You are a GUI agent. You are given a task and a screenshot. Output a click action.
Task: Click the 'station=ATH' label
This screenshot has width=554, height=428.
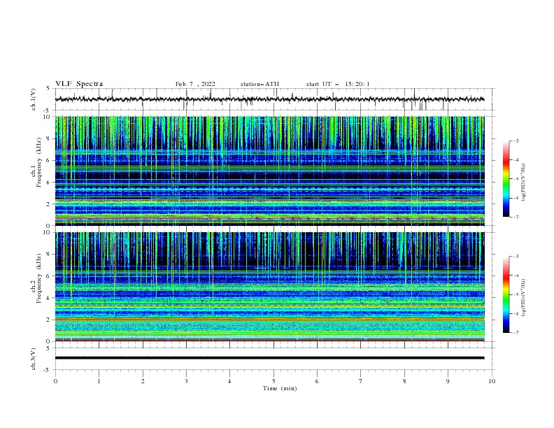[260, 84]
